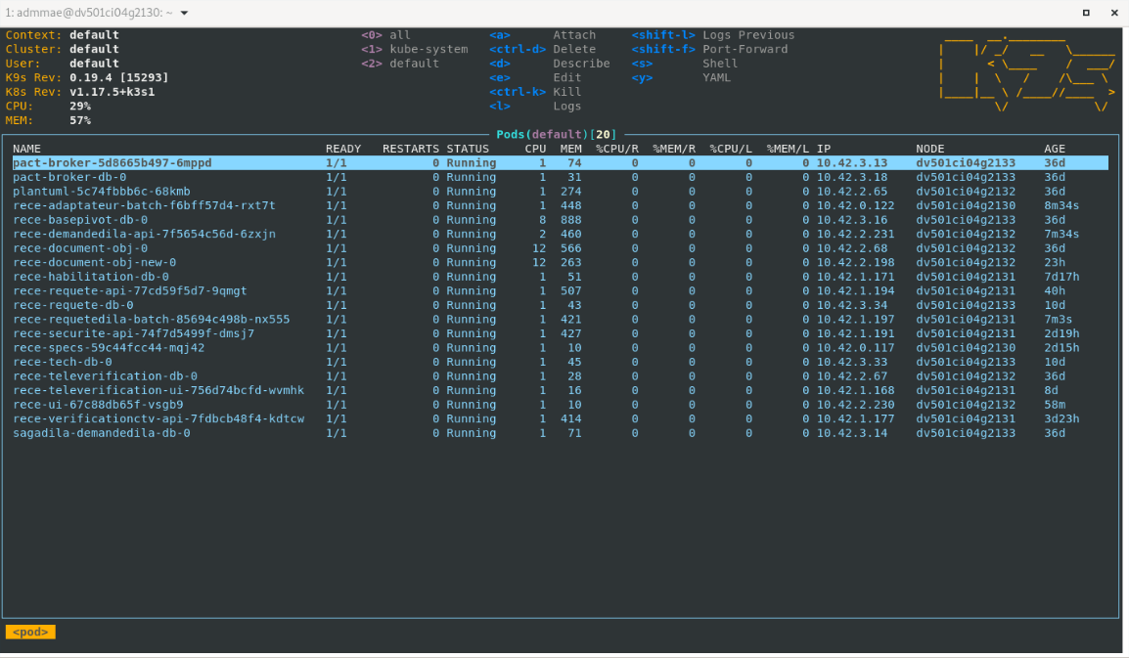1129x658 pixels.
Task: Click the %CPU/L column header
Action: (x=731, y=149)
